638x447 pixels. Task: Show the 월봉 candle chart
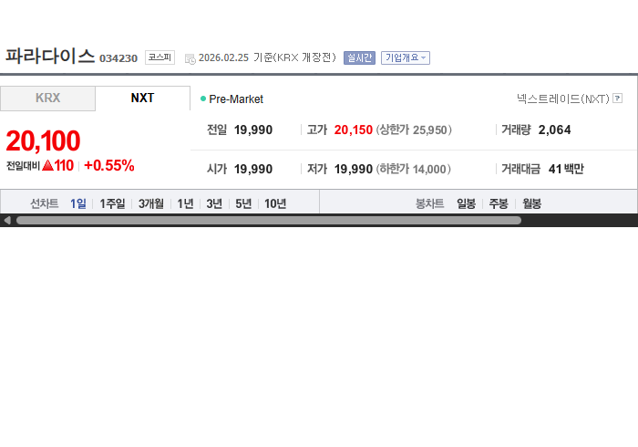click(x=531, y=203)
